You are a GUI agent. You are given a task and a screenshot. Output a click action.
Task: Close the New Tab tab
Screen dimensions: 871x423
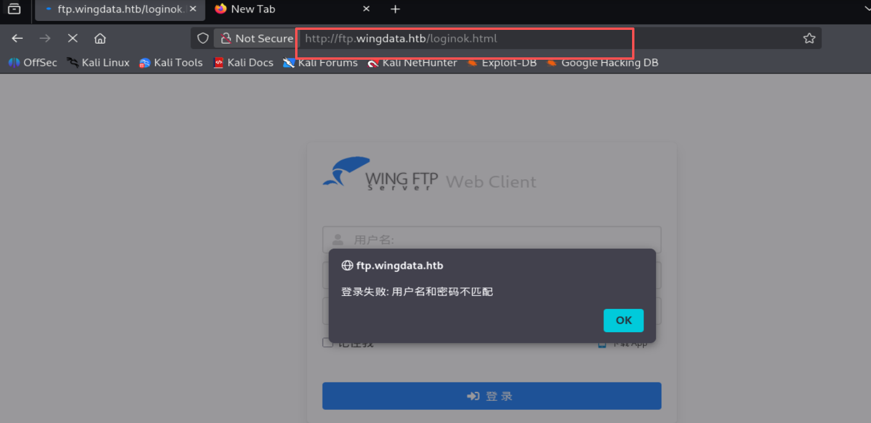[367, 9]
